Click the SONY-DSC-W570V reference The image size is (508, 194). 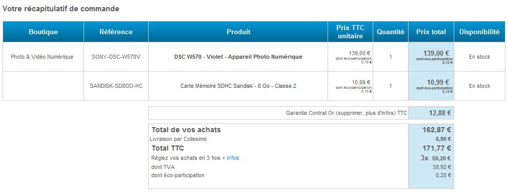[x=116, y=57]
